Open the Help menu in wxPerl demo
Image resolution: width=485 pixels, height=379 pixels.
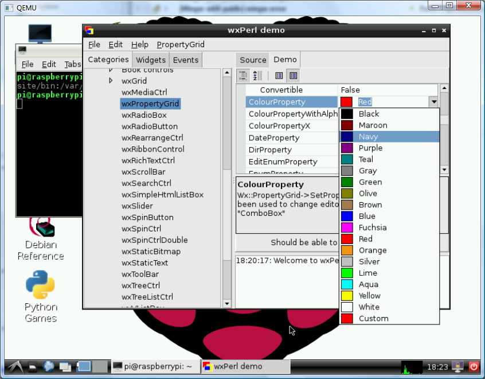tap(140, 45)
